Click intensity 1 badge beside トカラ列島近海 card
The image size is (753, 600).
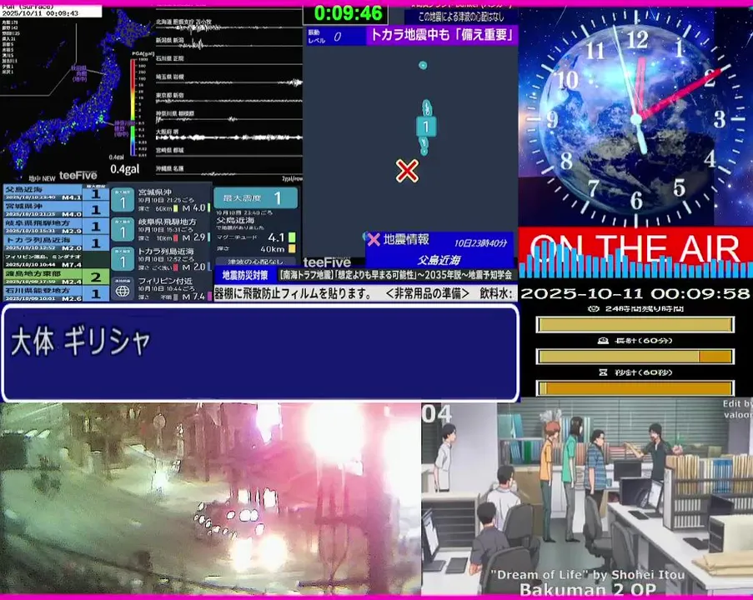[x=123, y=260]
